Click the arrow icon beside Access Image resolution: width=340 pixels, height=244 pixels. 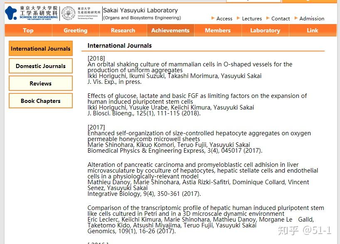[x=213, y=18]
